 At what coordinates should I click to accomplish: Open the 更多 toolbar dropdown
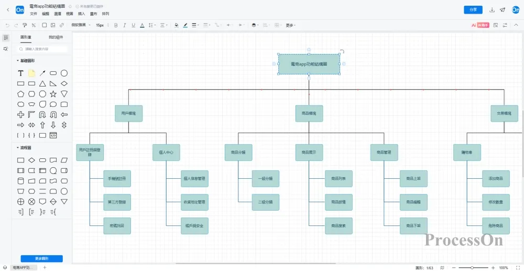[290, 25]
